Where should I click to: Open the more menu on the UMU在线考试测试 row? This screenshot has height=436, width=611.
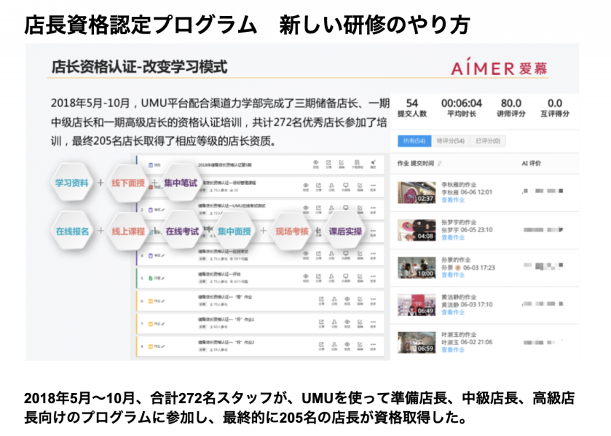pos(373,208)
